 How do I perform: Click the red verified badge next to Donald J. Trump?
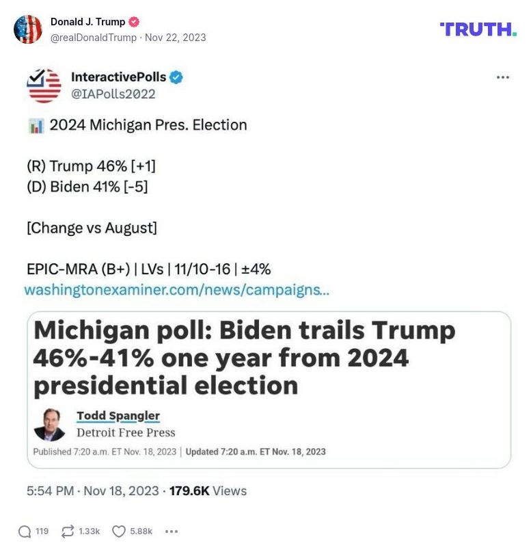click(135, 21)
